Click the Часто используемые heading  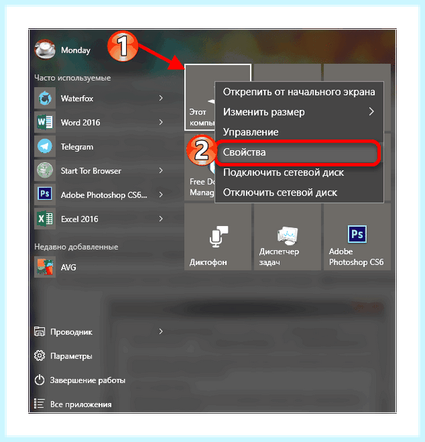[x=72, y=78]
